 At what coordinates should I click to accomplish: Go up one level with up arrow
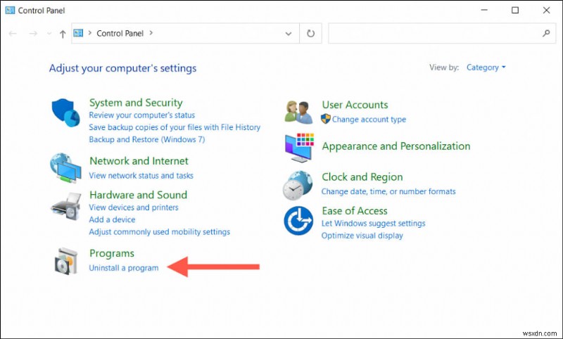(x=63, y=34)
